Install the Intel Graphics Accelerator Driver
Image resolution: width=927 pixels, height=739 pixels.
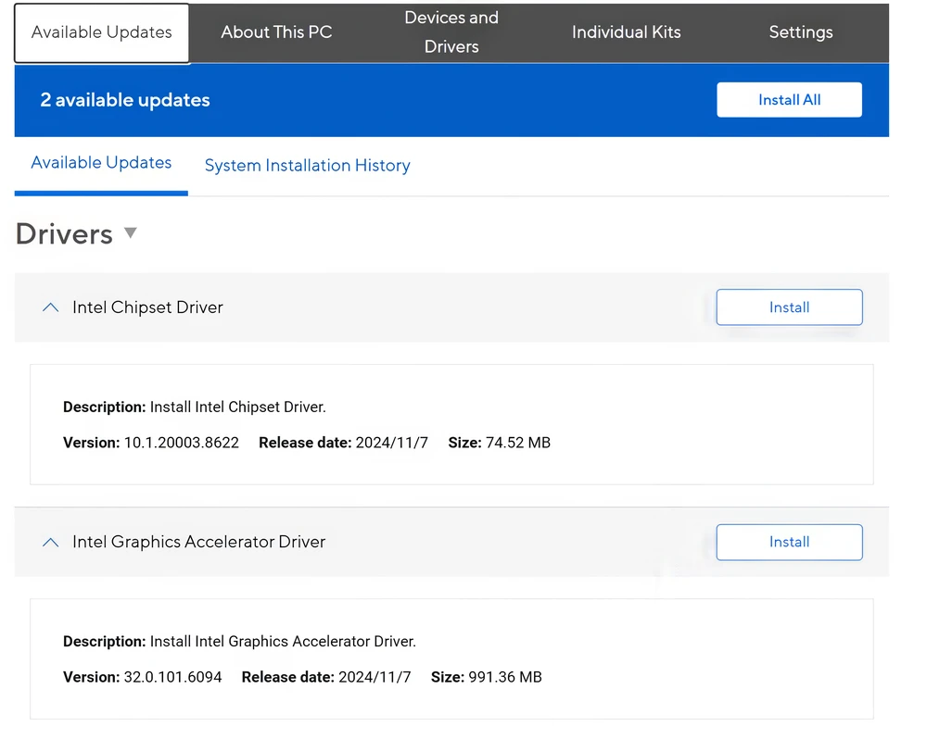(789, 543)
